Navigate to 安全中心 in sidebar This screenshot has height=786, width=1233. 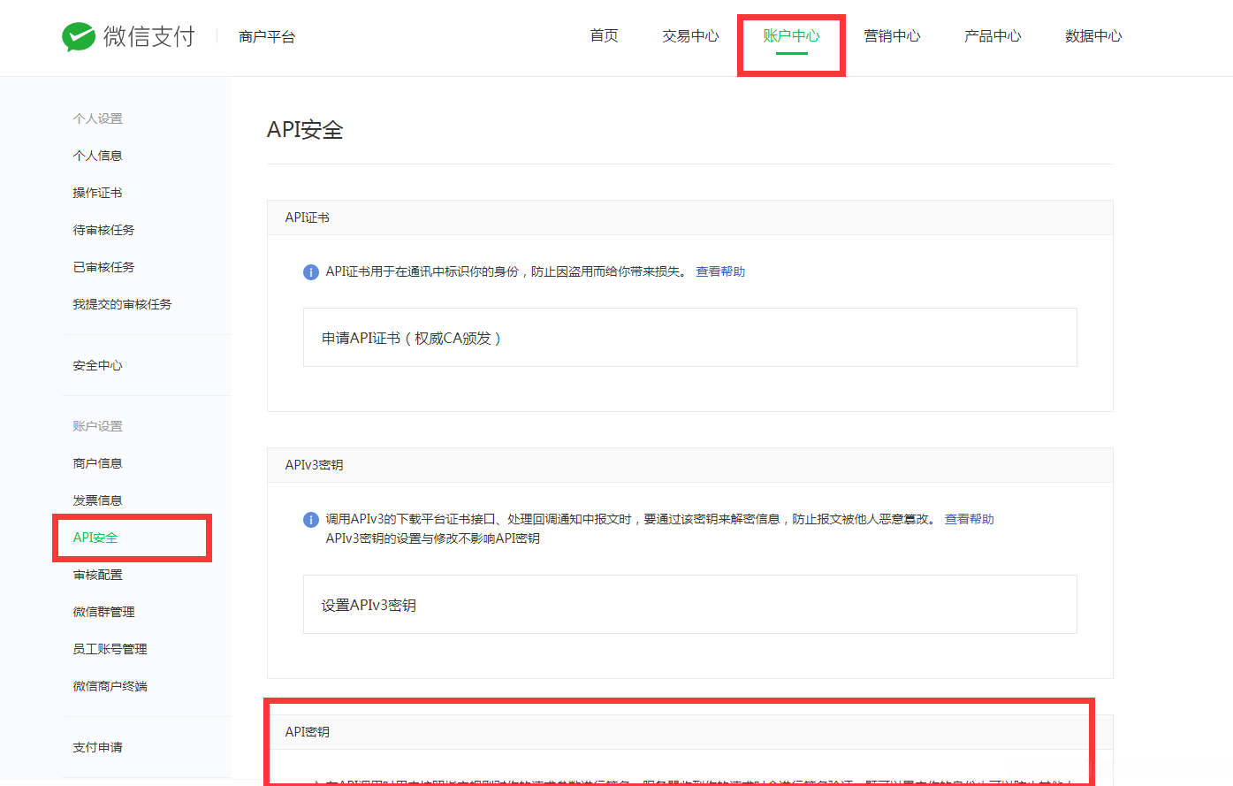tap(97, 365)
